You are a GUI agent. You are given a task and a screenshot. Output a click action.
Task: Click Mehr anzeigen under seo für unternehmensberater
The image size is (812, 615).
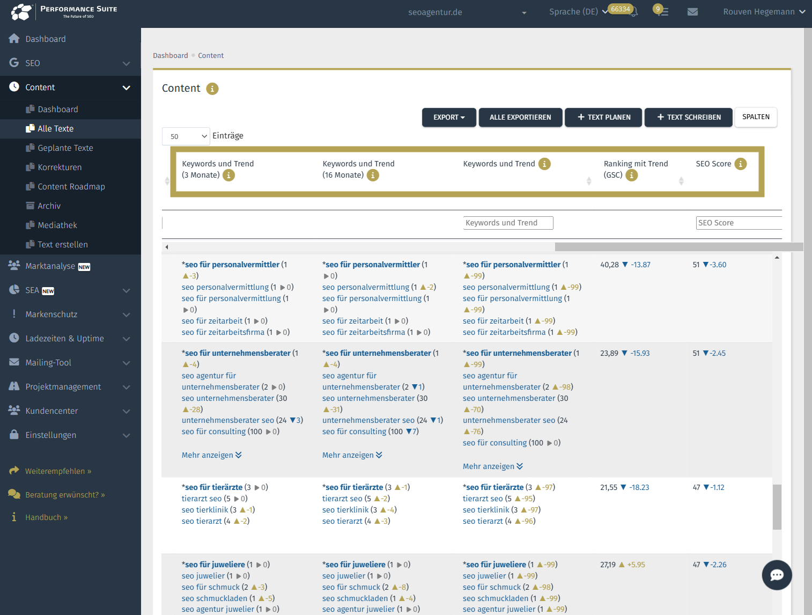(211, 455)
